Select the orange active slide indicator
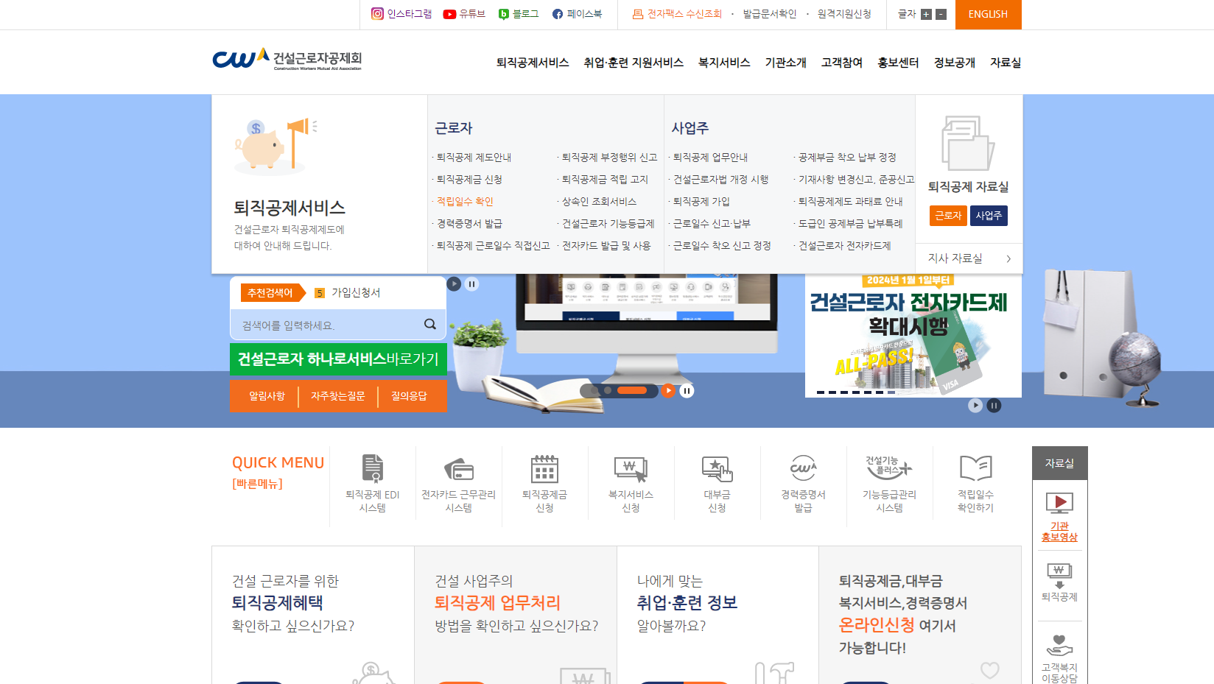Screen dimensions: 1214x684 click(x=632, y=390)
